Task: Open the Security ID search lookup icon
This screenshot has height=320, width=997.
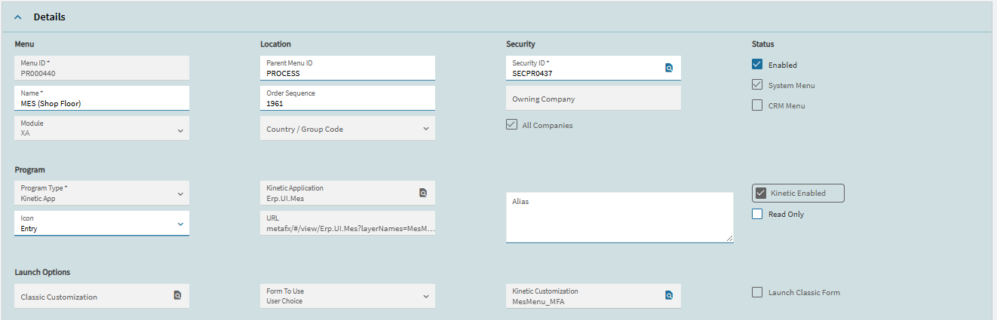Action: click(668, 68)
